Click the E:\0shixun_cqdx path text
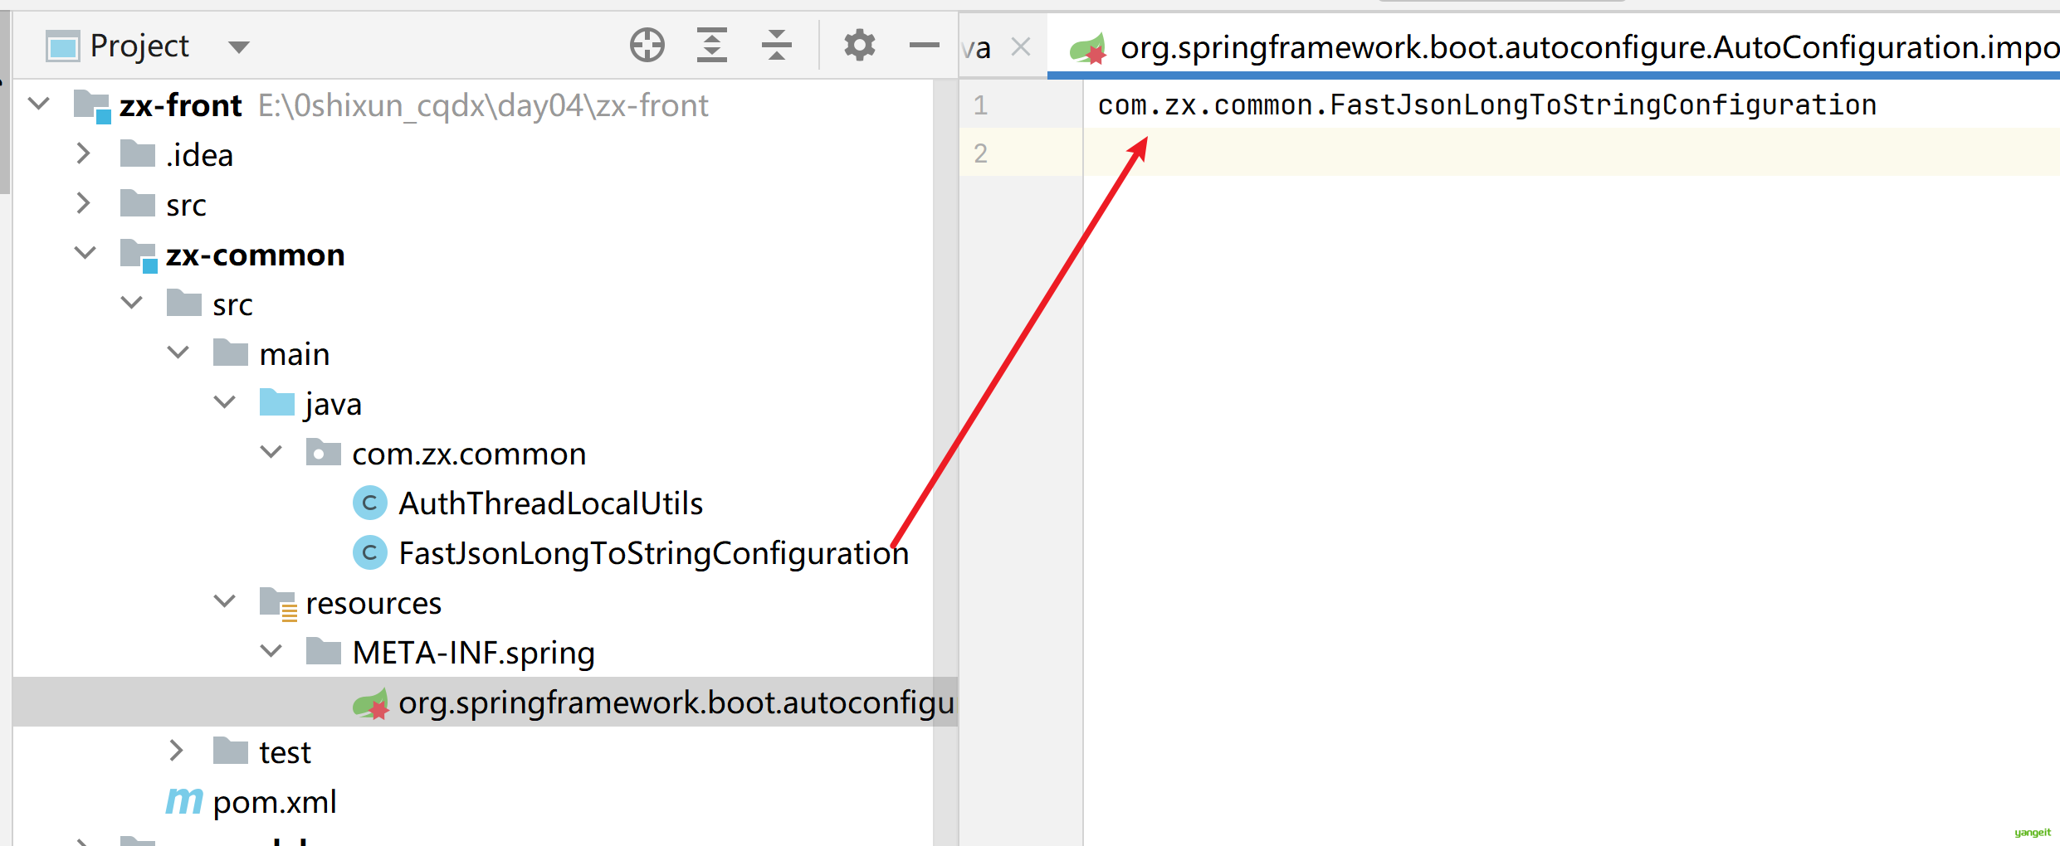 pos(483,105)
